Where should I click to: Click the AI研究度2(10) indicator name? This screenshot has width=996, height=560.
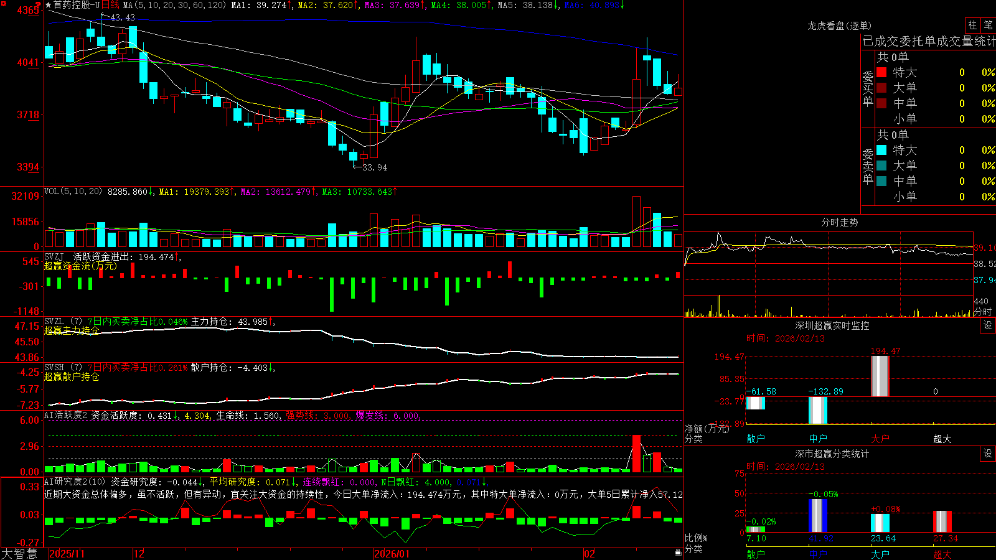75,482
